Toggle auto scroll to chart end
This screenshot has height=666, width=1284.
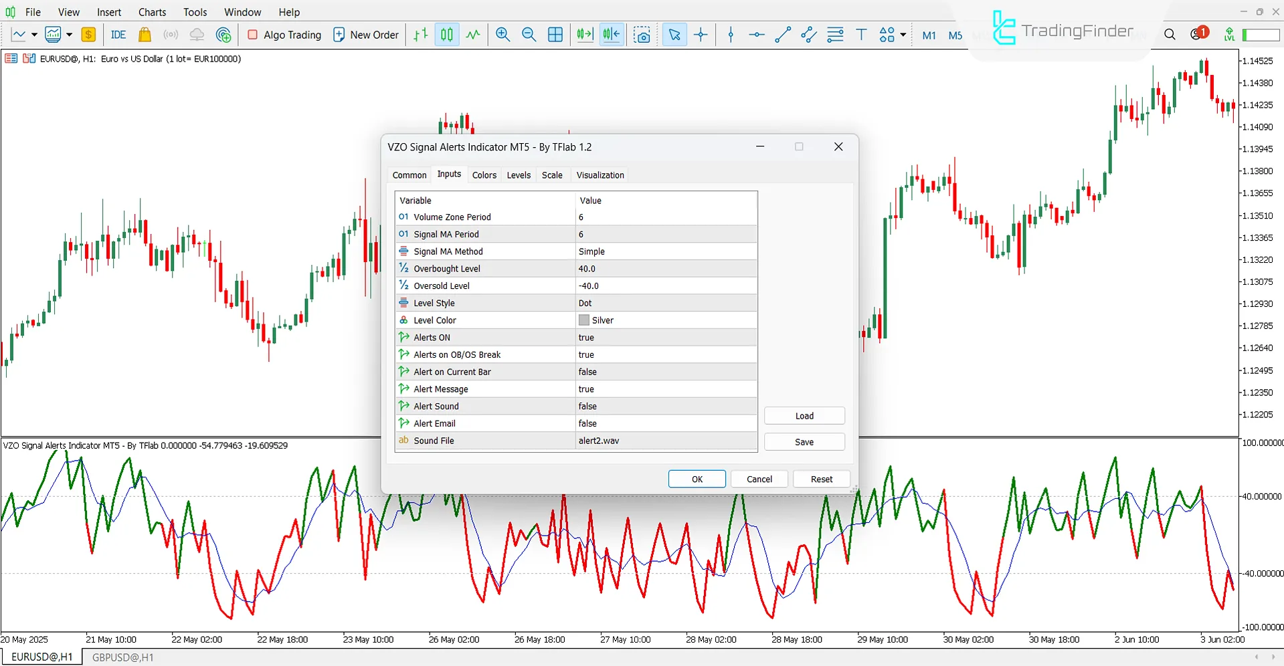(x=584, y=35)
